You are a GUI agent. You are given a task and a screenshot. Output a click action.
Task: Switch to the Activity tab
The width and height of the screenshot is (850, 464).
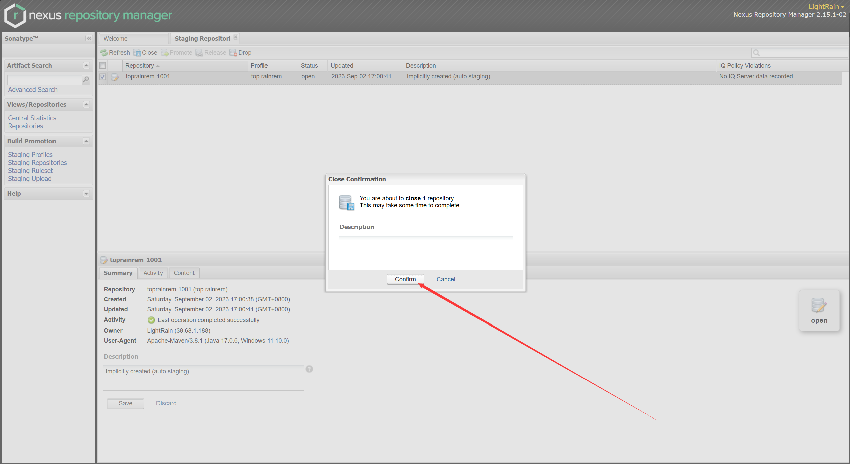[153, 273]
